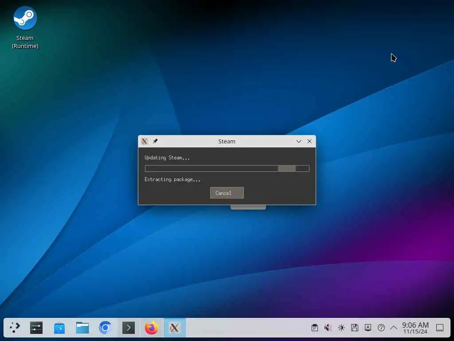Click the "Updating Steam..." status text
Viewport: 454px width, 341px height.
pyautogui.click(x=167, y=158)
